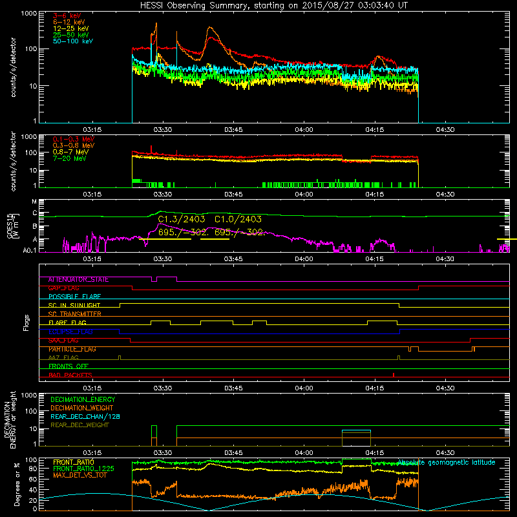Click the FRONT_RATIO legend label
The width and height of the screenshot is (517, 517).
click(x=74, y=462)
